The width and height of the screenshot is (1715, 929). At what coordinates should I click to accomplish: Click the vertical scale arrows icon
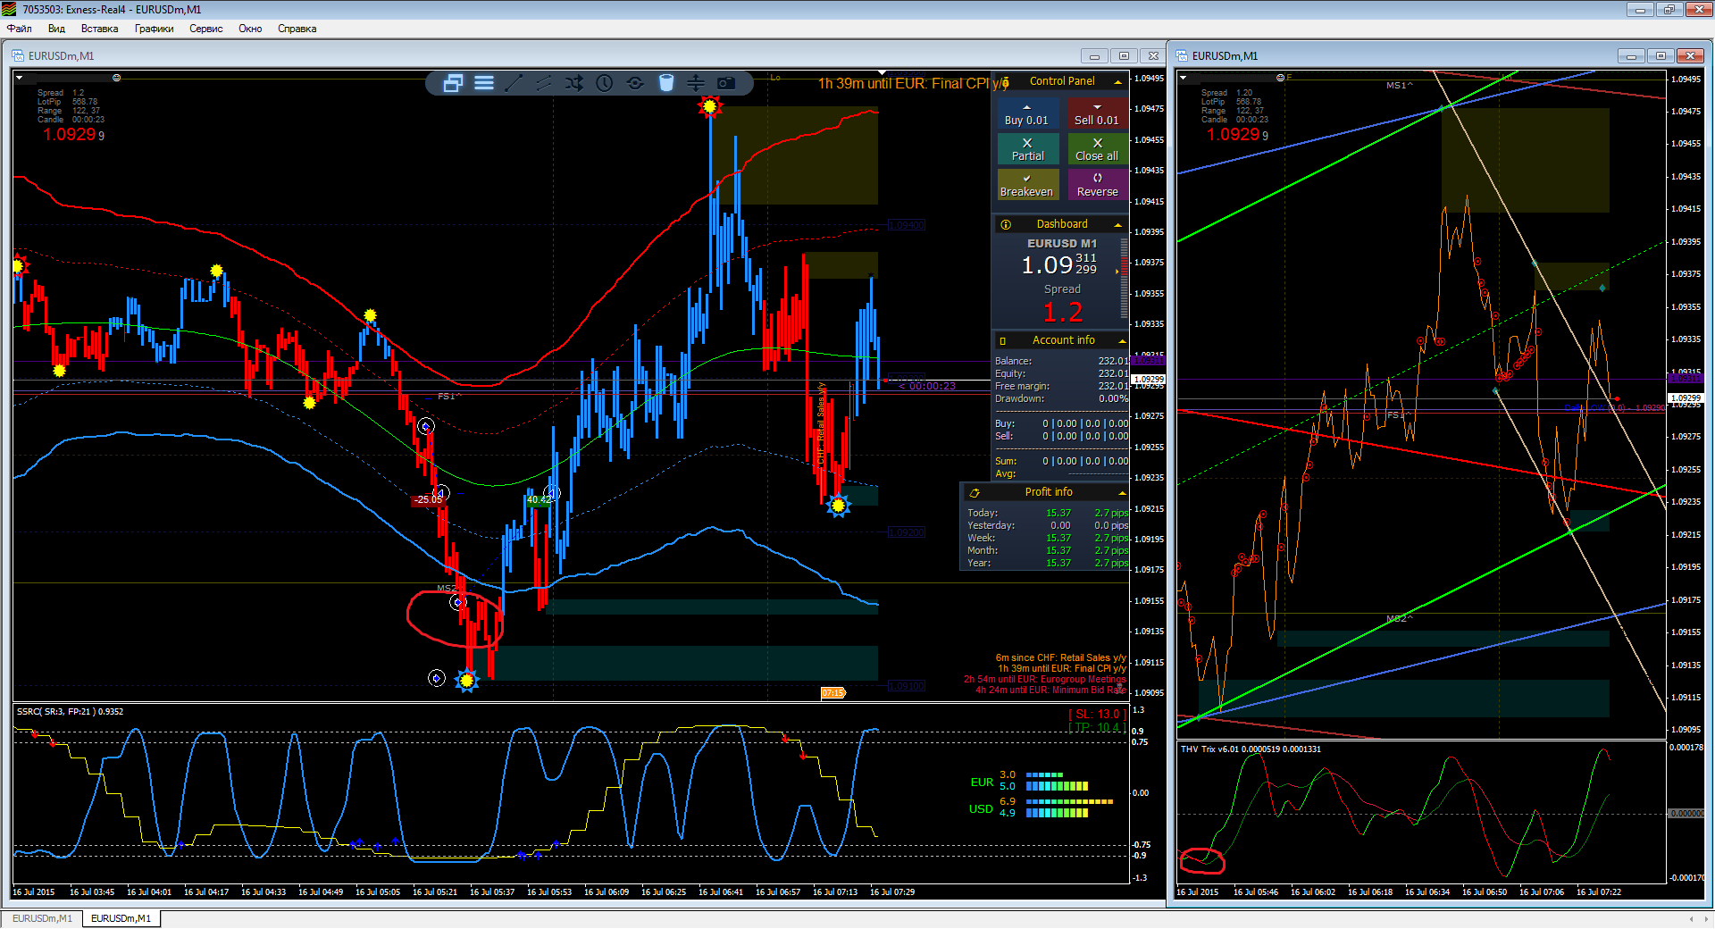pos(696,83)
